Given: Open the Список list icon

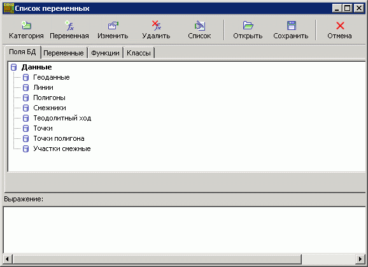Looking at the screenshot, I should pos(200,25).
